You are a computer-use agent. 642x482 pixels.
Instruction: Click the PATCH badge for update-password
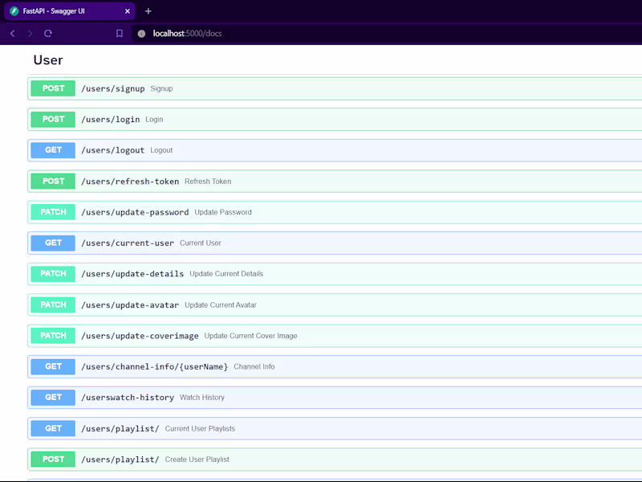pos(53,212)
